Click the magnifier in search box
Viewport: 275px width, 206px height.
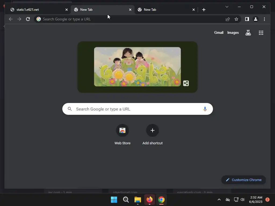[70, 109]
